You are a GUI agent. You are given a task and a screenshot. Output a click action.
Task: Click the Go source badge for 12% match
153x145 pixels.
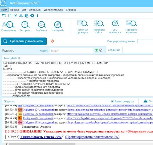[20, 110]
